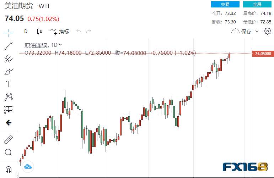Screen dimensions: 274x178
Task: Toggle magnet mode for drawing
Action: point(9,169)
